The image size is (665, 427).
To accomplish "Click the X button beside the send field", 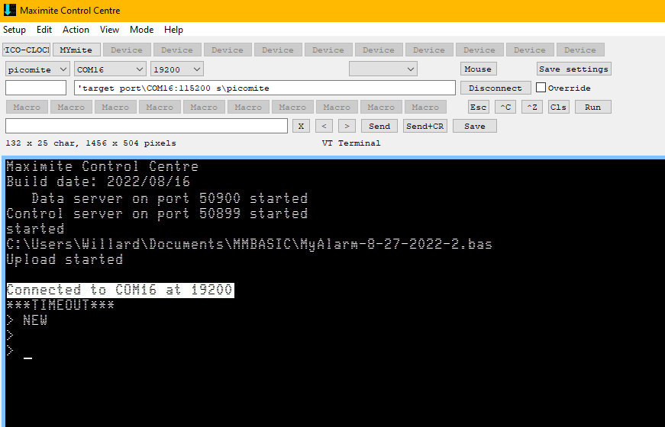I will [302, 126].
